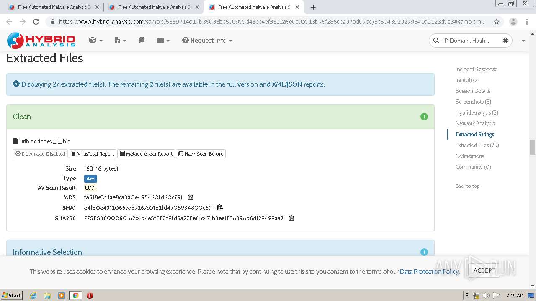The image size is (536, 301).
Task: Open File Explorer from taskbar
Action: (x=47, y=296)
